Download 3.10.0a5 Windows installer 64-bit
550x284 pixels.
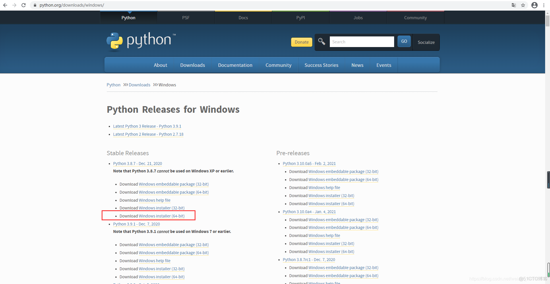(331, 204)
